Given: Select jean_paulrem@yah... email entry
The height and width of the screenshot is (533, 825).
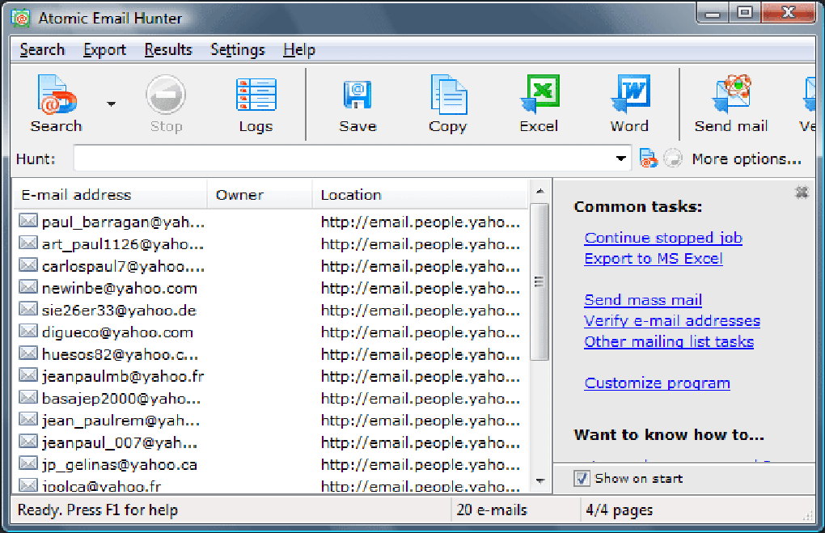Looking at the screenshot, I should point(121,421).
